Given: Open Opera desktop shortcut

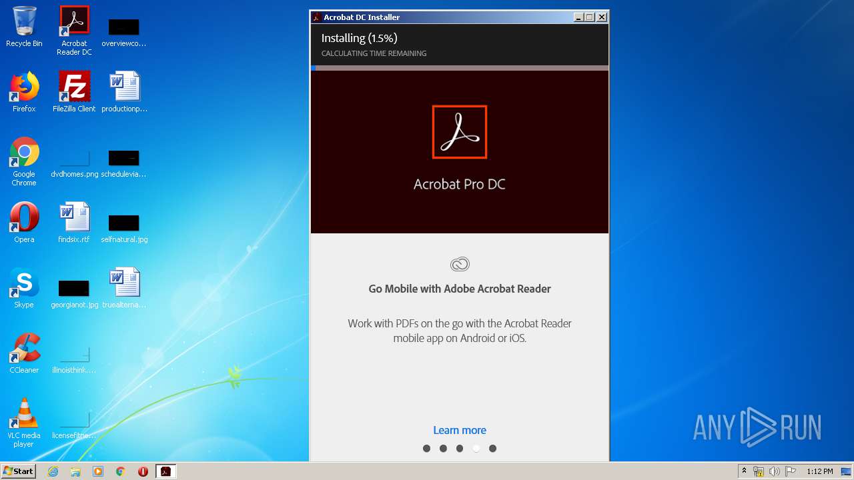Looking at the screenshot, I should point(24,223).
